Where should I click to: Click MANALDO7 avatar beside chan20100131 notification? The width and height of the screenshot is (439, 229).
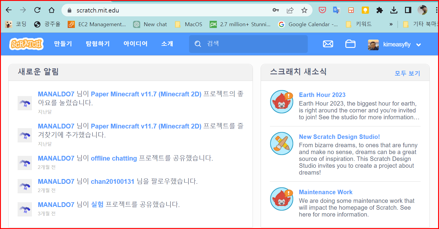[25, 186]
